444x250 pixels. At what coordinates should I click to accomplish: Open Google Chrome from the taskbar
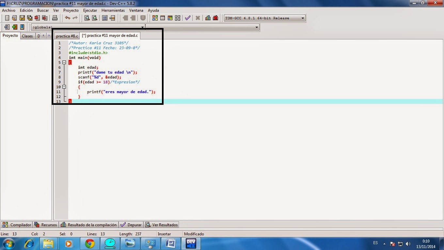click(x=89, y=243)
